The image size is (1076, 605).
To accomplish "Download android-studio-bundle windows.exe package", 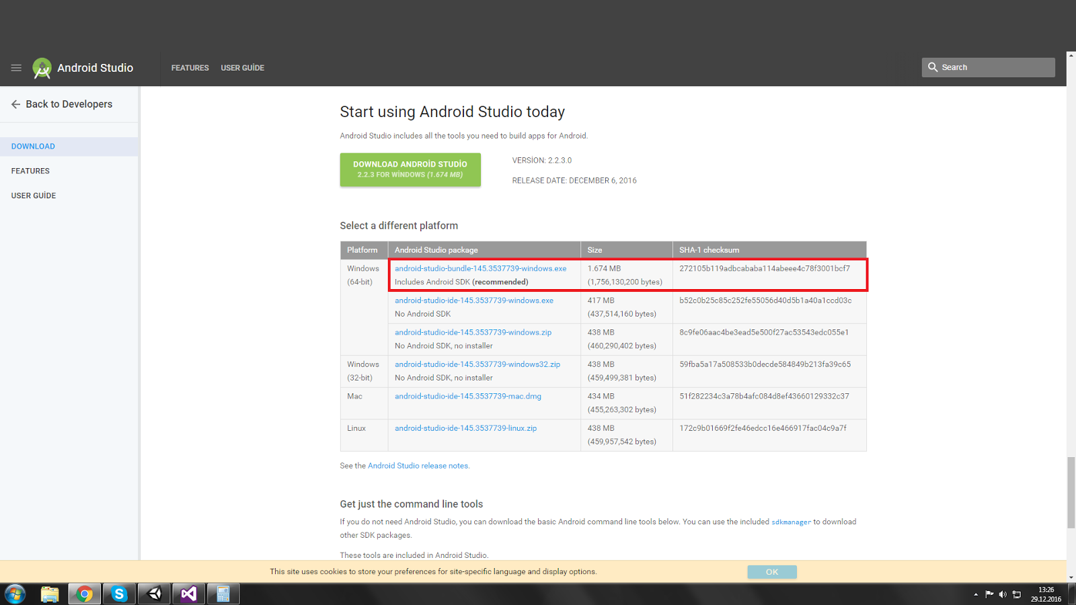I will tap(480, 268).
